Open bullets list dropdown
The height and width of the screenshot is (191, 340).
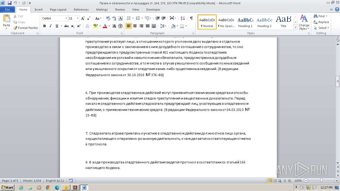[x=133, y=18]
